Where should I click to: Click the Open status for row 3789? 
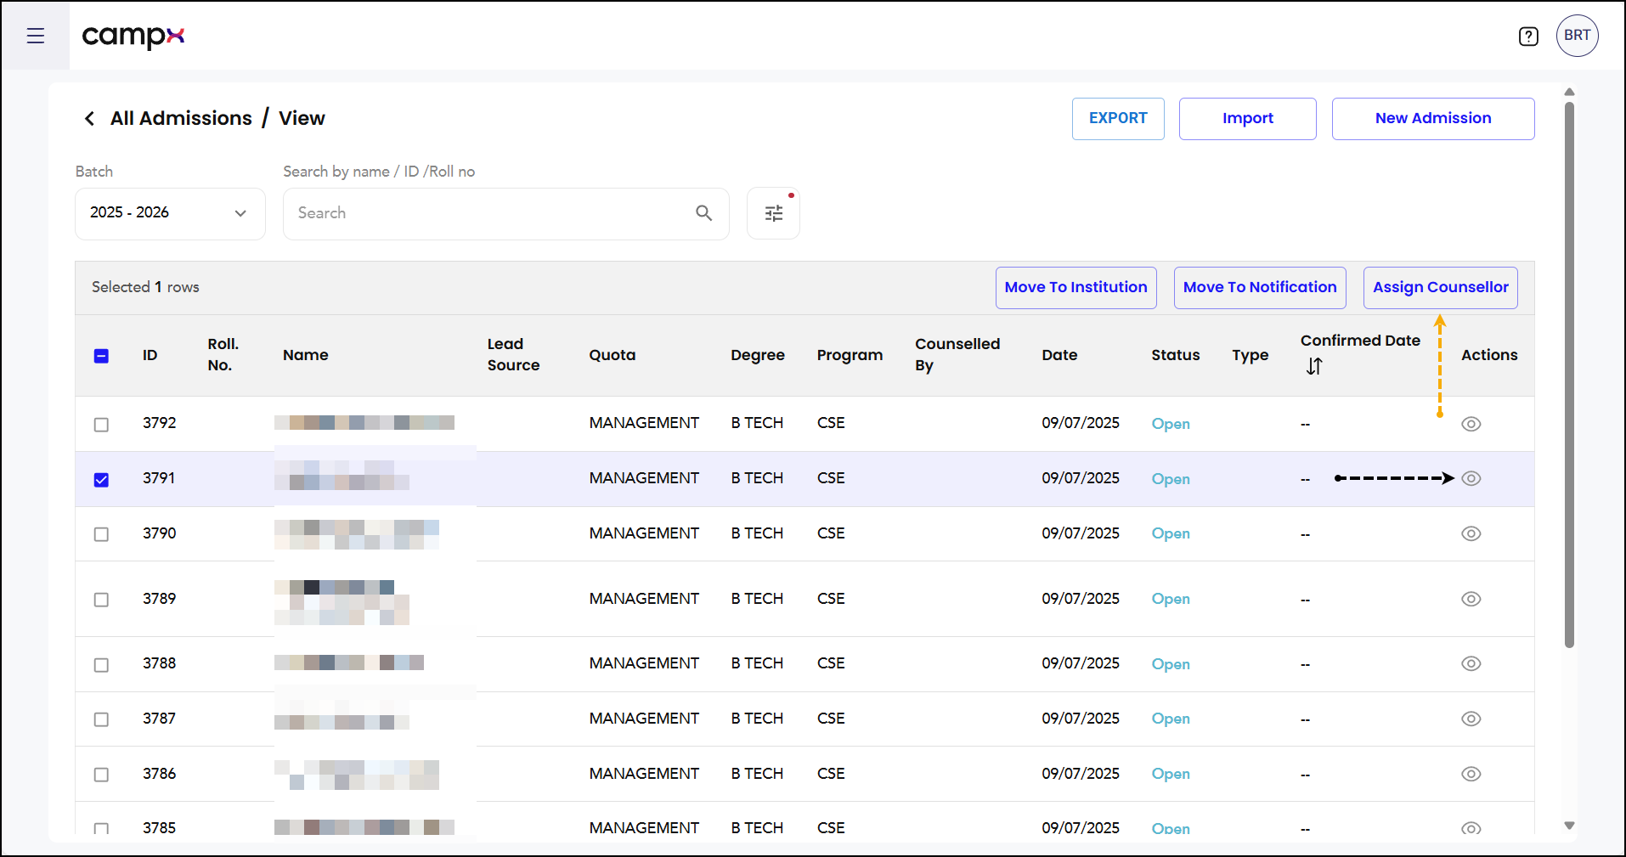coord(1171,599)
